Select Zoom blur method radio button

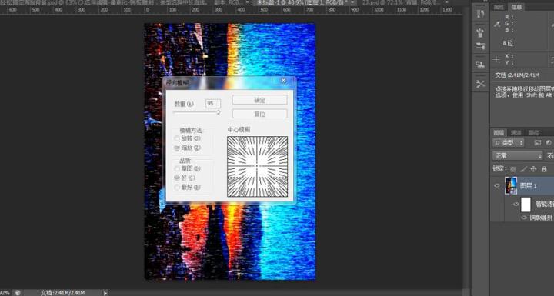click(x=177, y=148)
